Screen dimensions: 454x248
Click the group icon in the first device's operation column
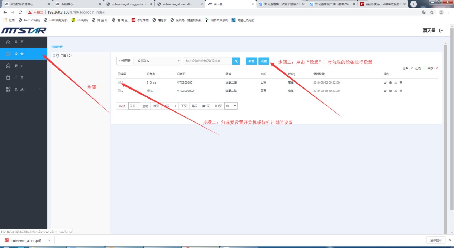pos(396,82)
